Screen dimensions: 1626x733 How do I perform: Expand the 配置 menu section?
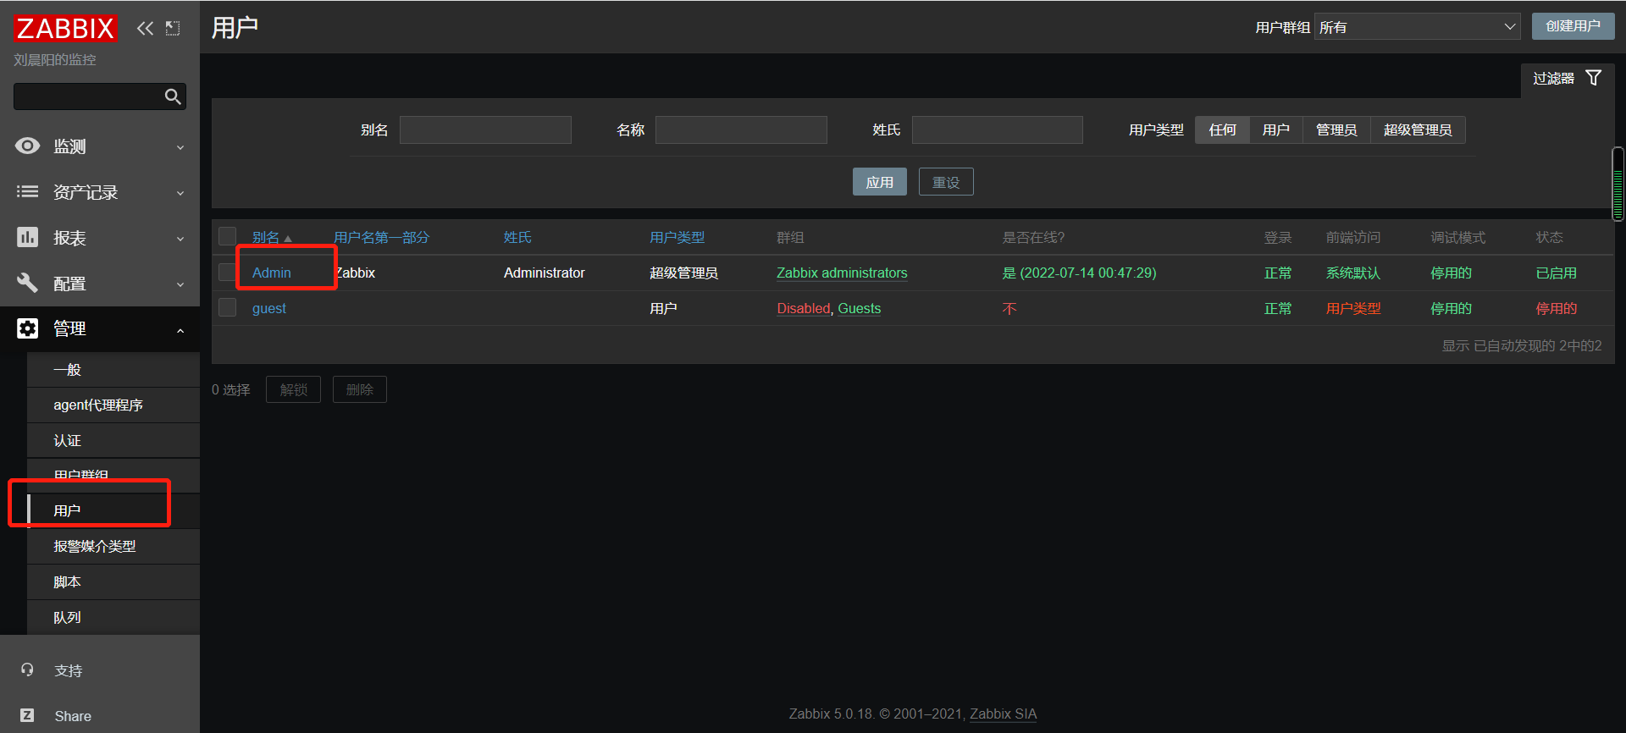pos(100,284)
